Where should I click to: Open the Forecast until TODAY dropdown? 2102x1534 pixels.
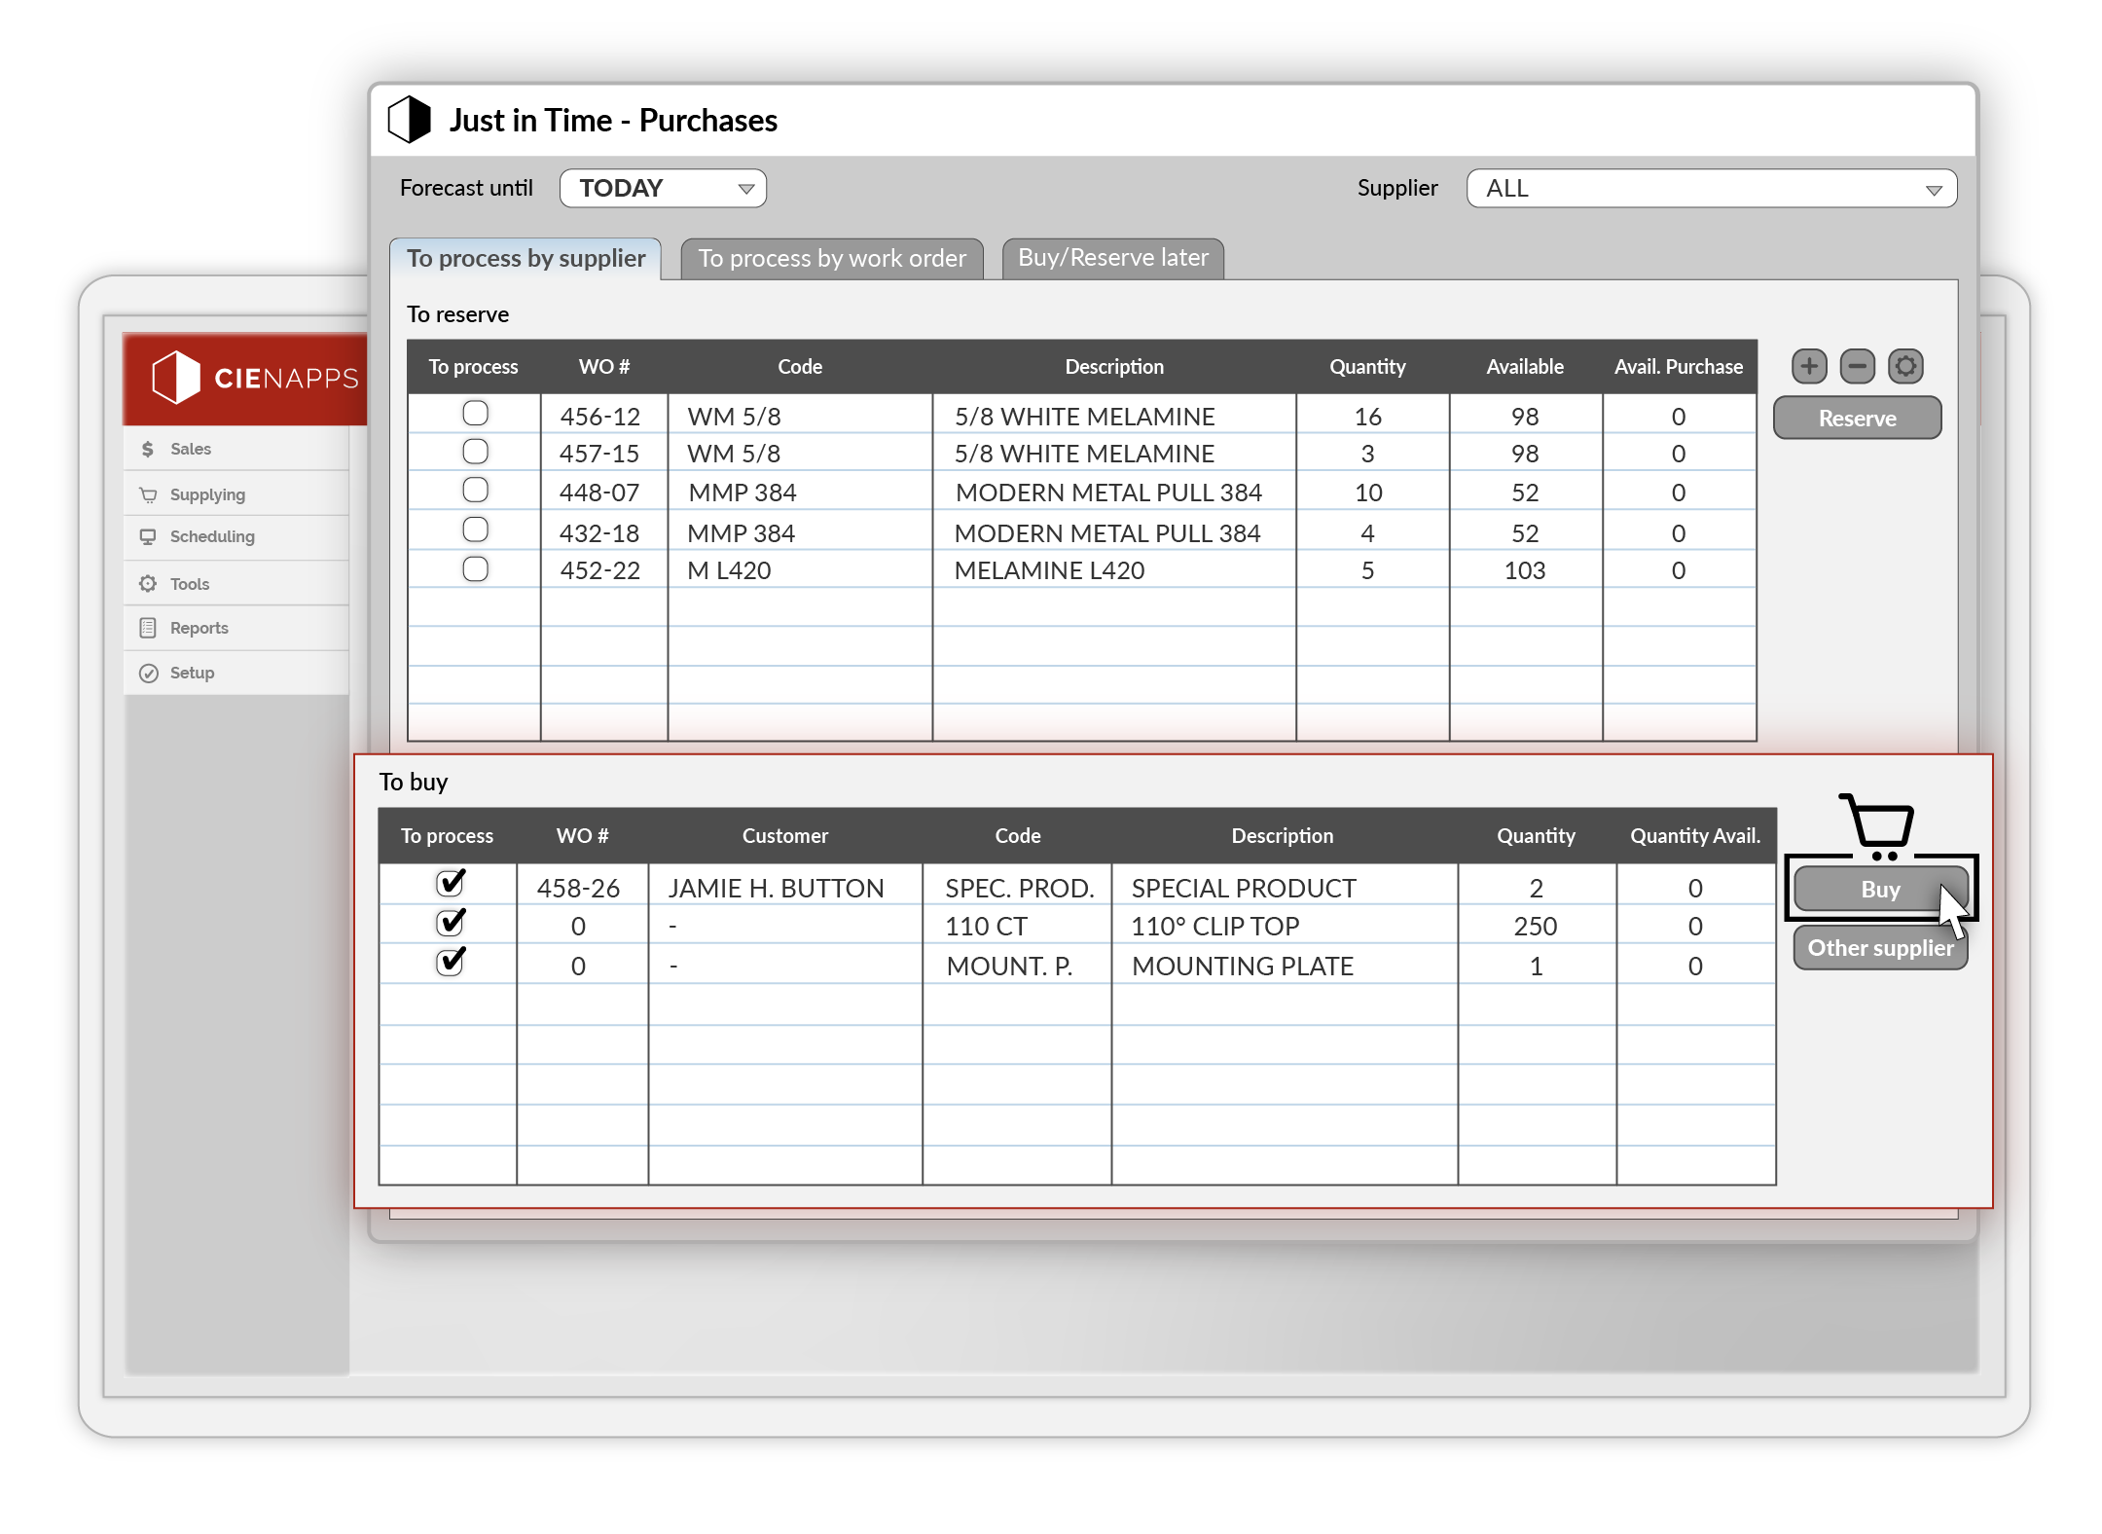663,189
